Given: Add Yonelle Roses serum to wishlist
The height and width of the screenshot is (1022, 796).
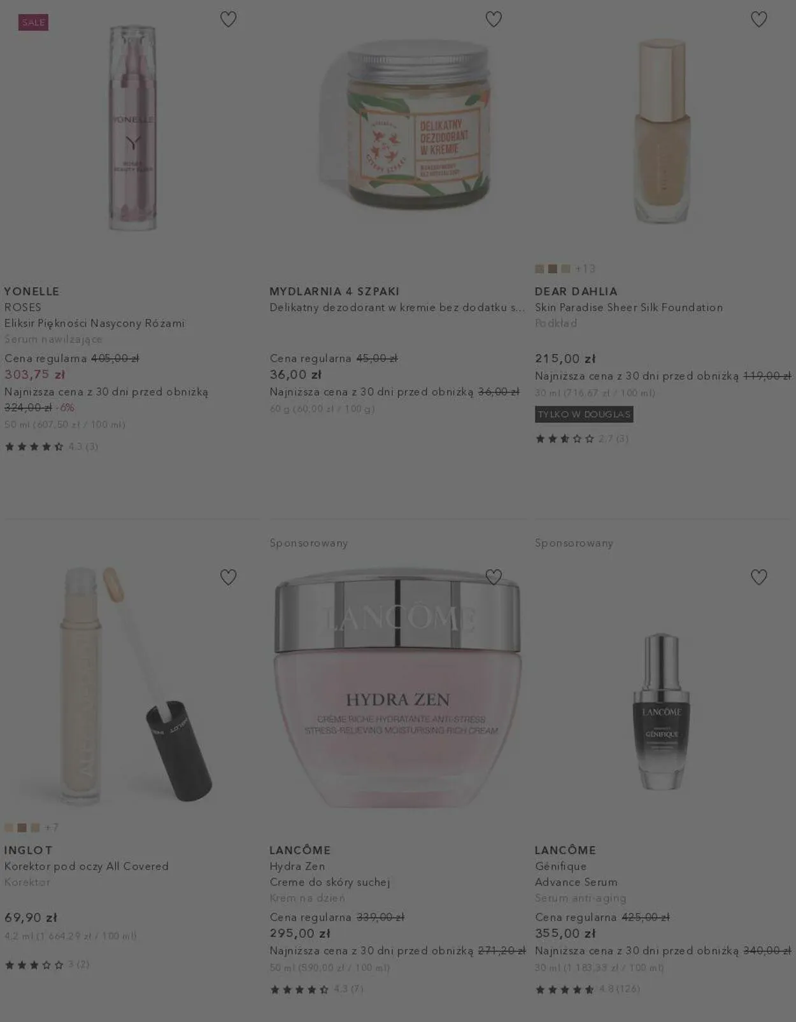Looking at the screenshot, I should [228, 19].
